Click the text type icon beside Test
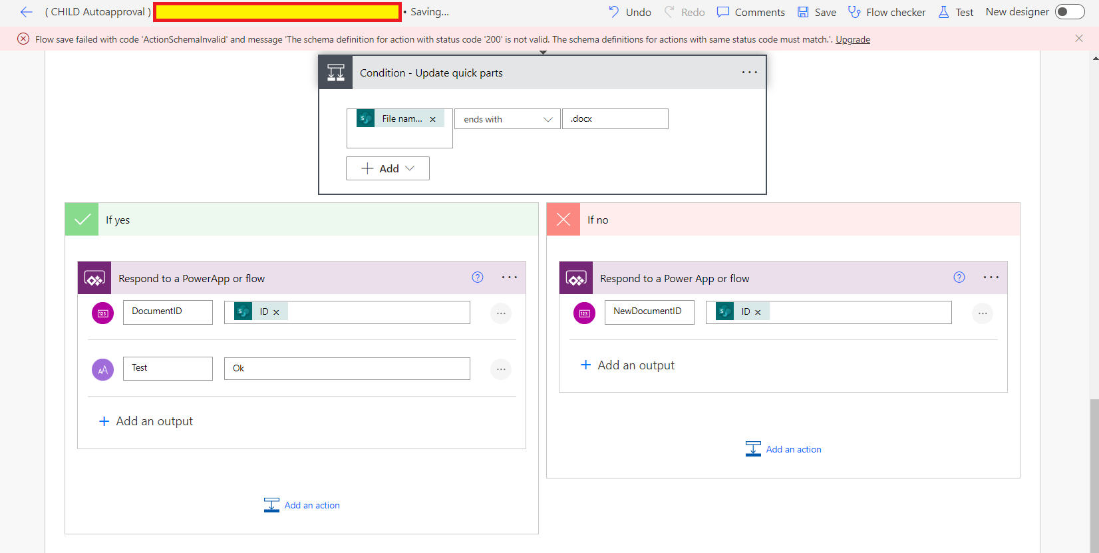The image size is (1099, 553). tap(103, 369)
